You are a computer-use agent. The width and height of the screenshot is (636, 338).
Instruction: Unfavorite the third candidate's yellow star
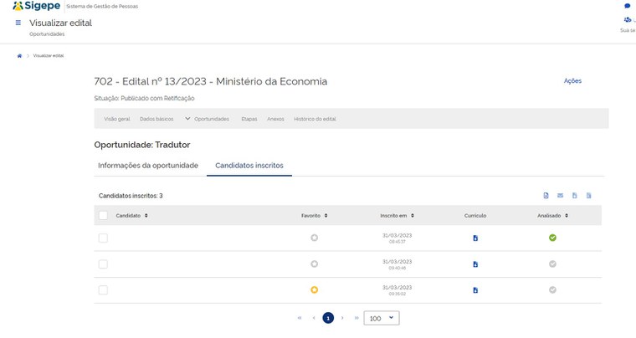[x=314, y=290]
